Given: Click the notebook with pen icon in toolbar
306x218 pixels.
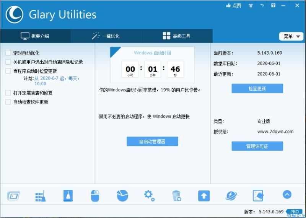Looking at the screenshot, I should [258, 195].
